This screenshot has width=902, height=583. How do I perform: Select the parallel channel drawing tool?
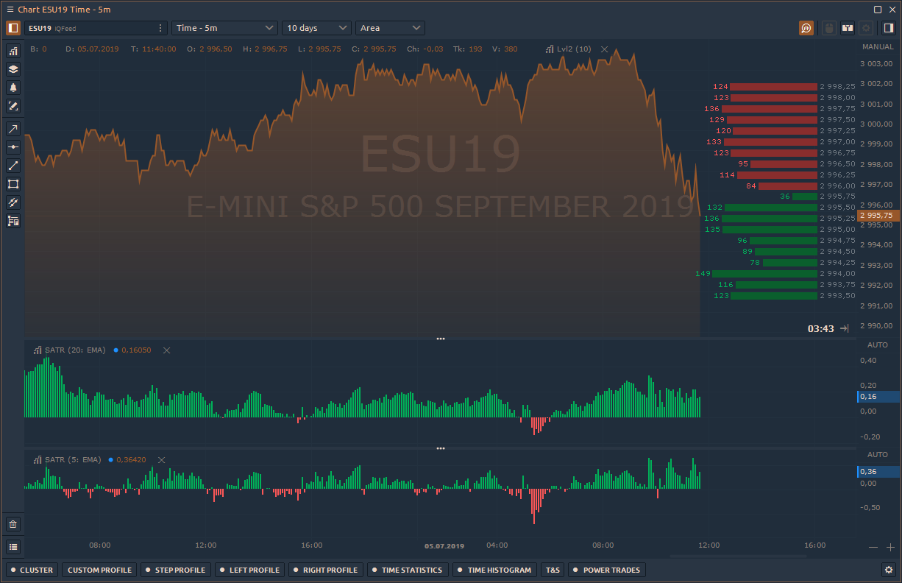(x=13, y=202)
